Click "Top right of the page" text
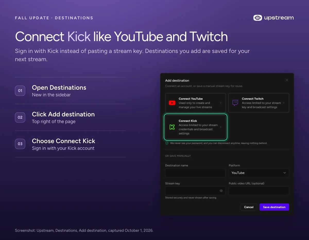The image size is (309, 240). 54,122
